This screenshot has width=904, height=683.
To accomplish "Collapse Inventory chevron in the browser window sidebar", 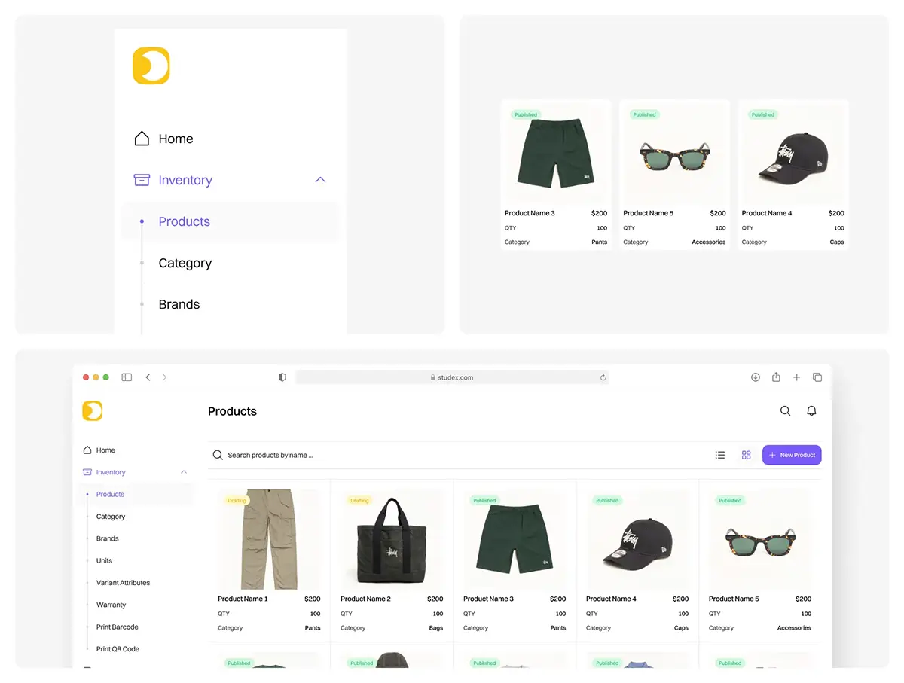I will (x=184, y=472).
